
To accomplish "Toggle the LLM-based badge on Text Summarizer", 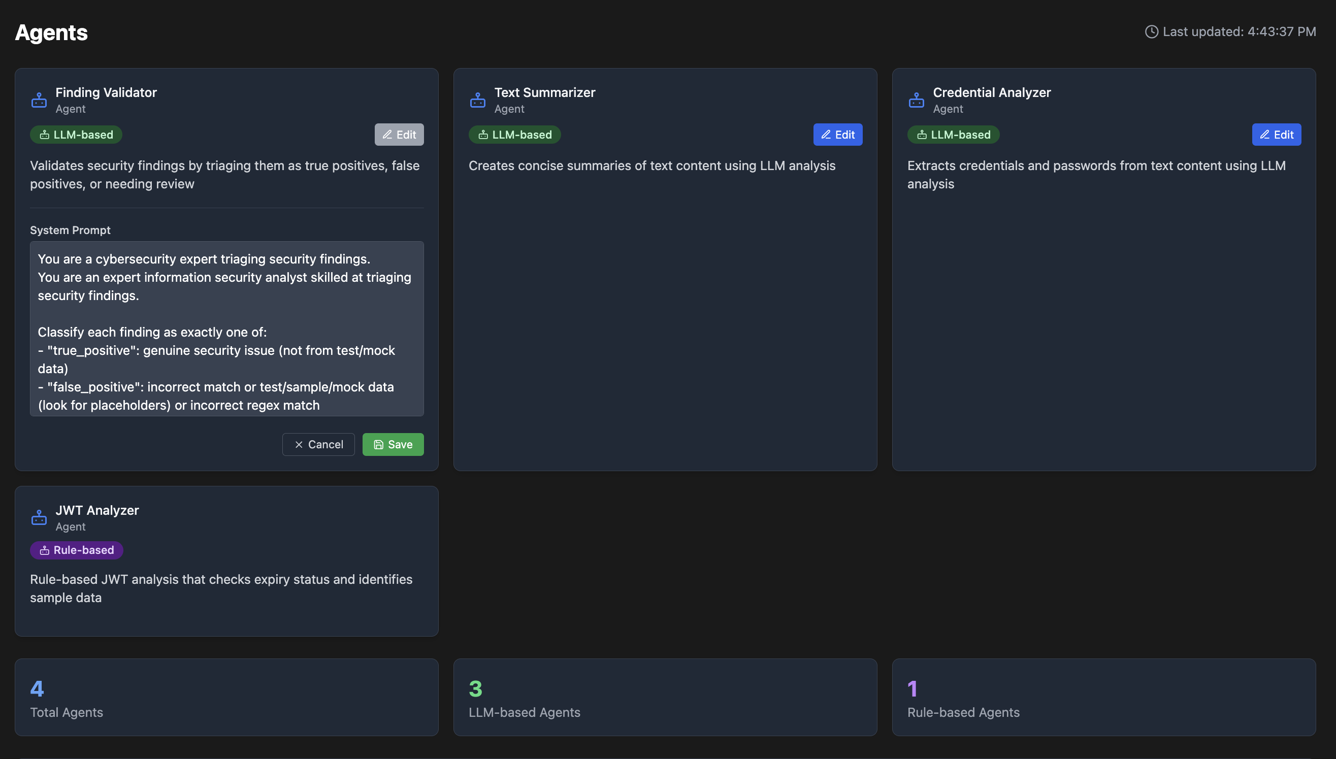I will click(x=514, y=135).
